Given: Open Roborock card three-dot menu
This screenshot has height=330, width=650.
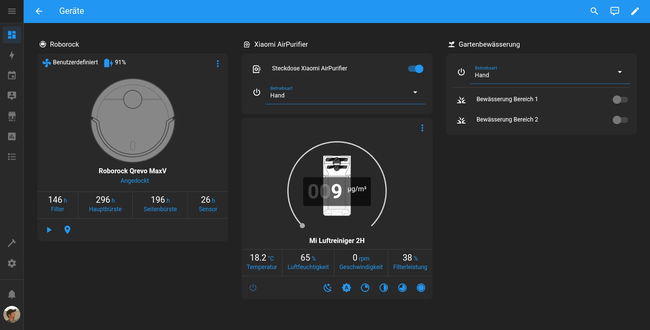Looking at the screenshot, I should point(218,64).
